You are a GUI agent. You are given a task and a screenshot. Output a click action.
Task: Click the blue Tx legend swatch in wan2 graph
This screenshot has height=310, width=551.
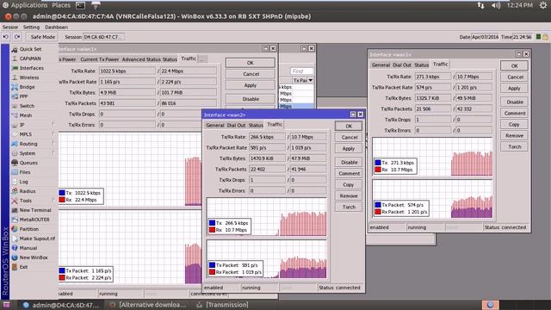[x=212, y=223]
